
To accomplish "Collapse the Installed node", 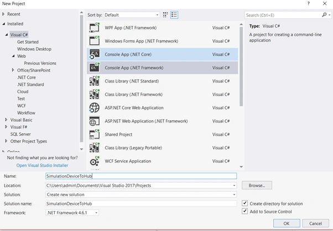I will pos(4,24).
